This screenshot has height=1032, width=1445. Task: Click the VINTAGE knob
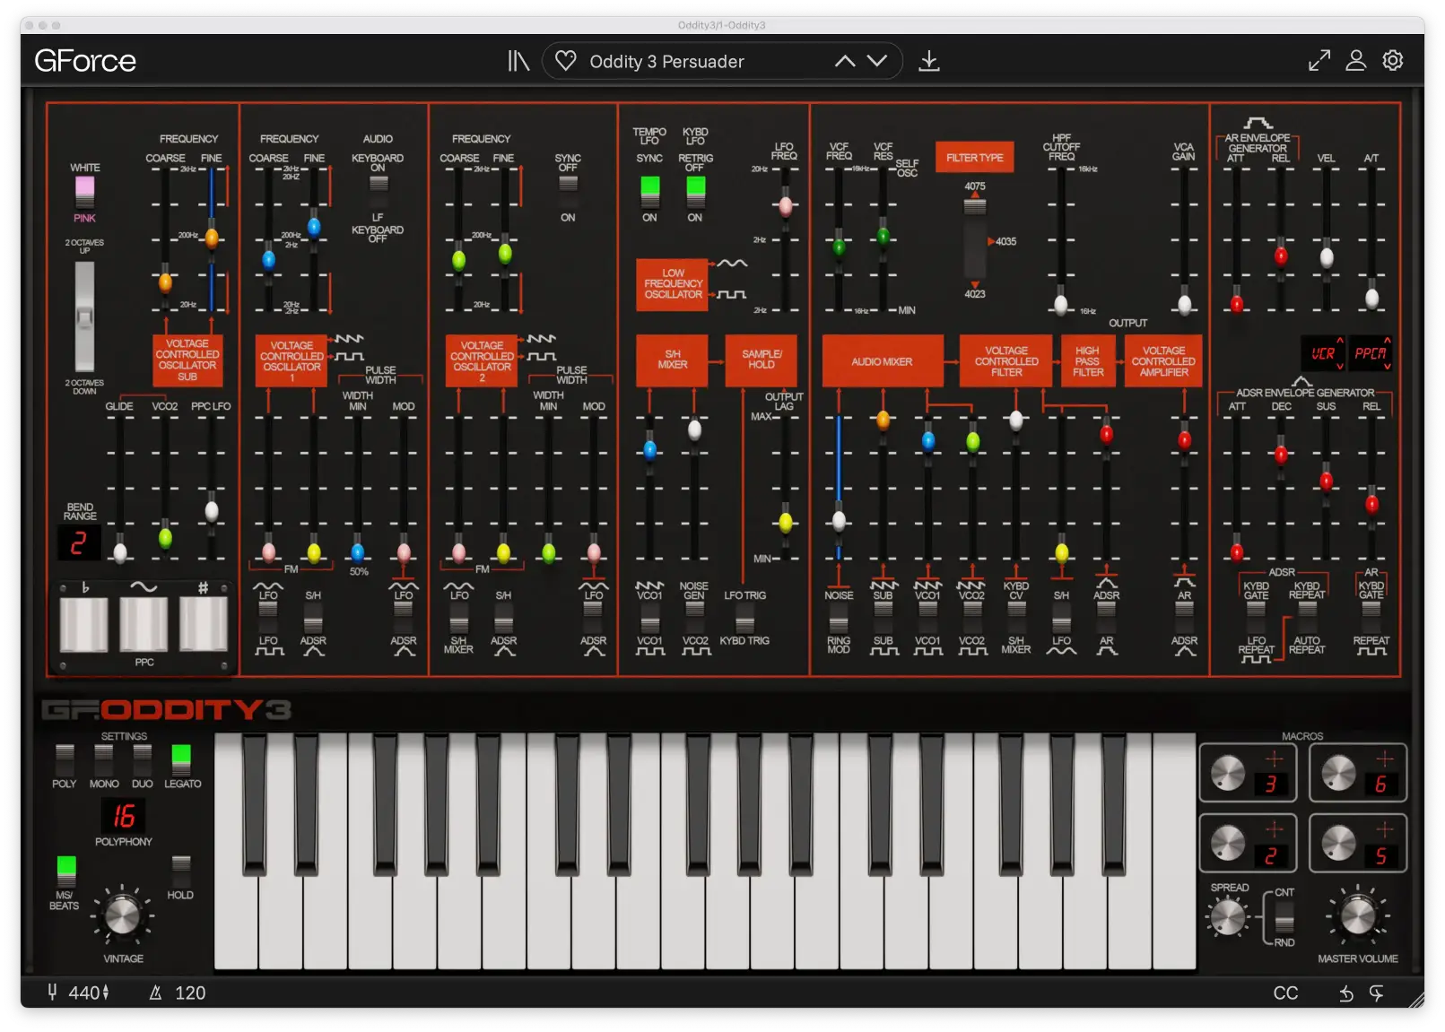[123, 915]
